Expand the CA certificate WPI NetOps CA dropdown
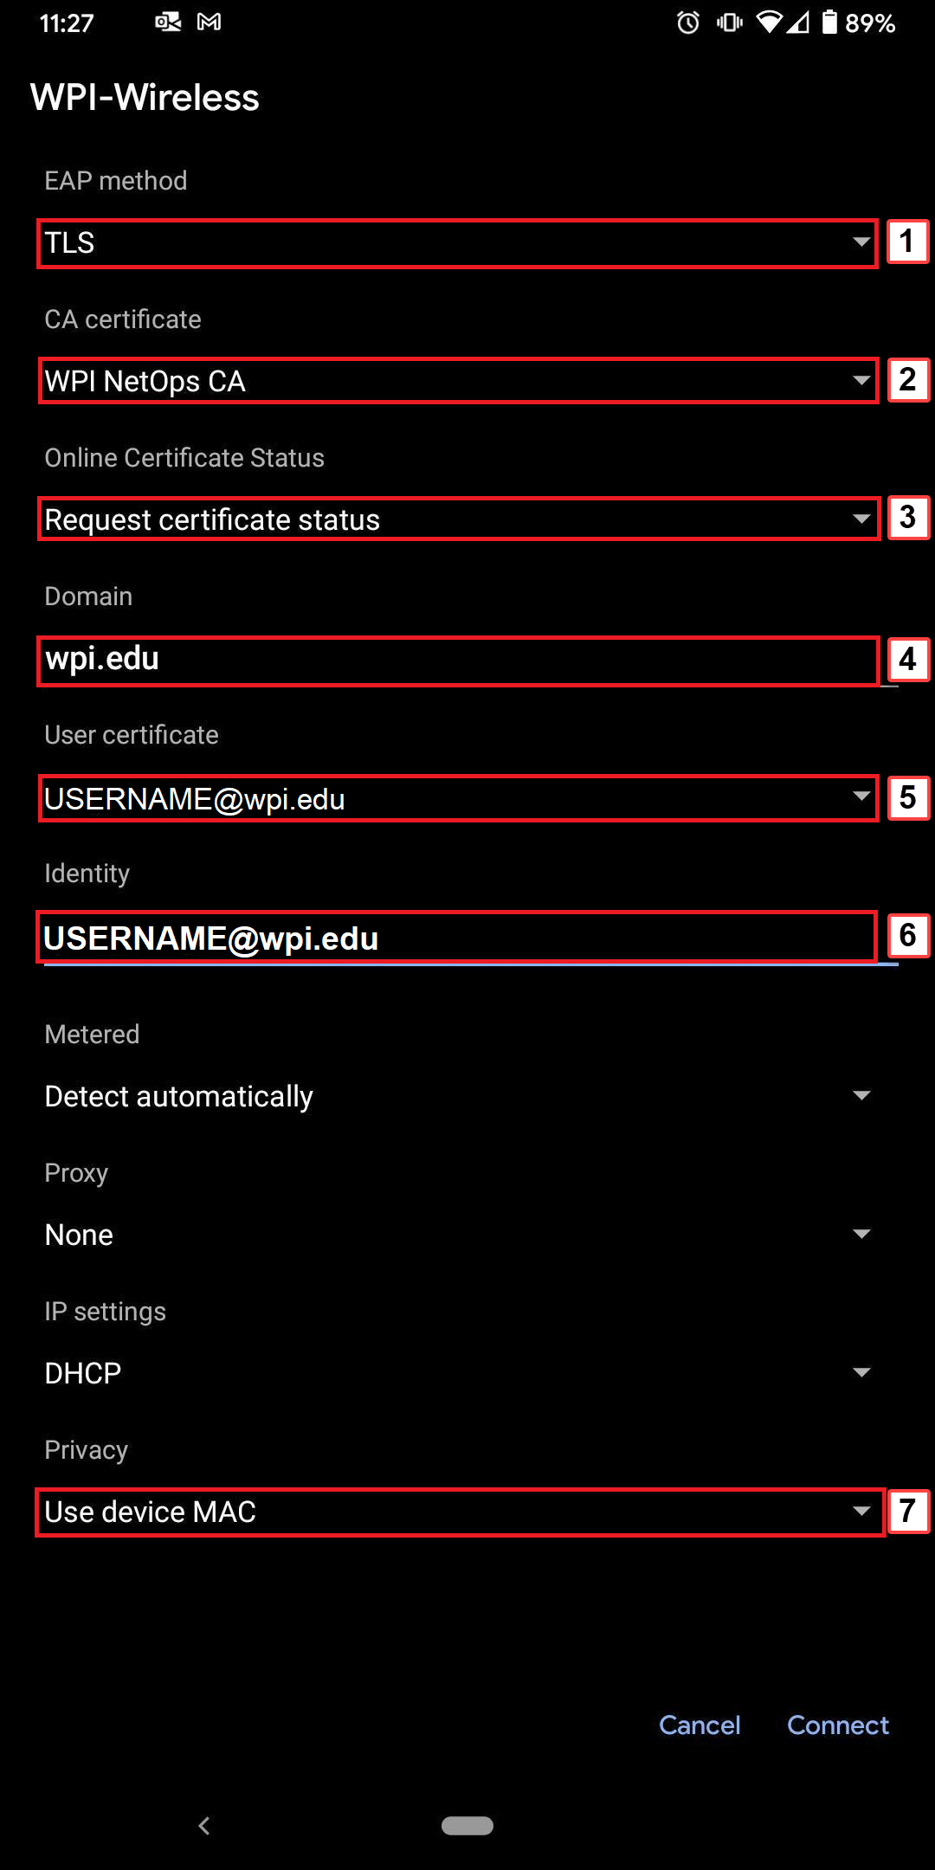935x1870 pixels. (x=458, y=381)
